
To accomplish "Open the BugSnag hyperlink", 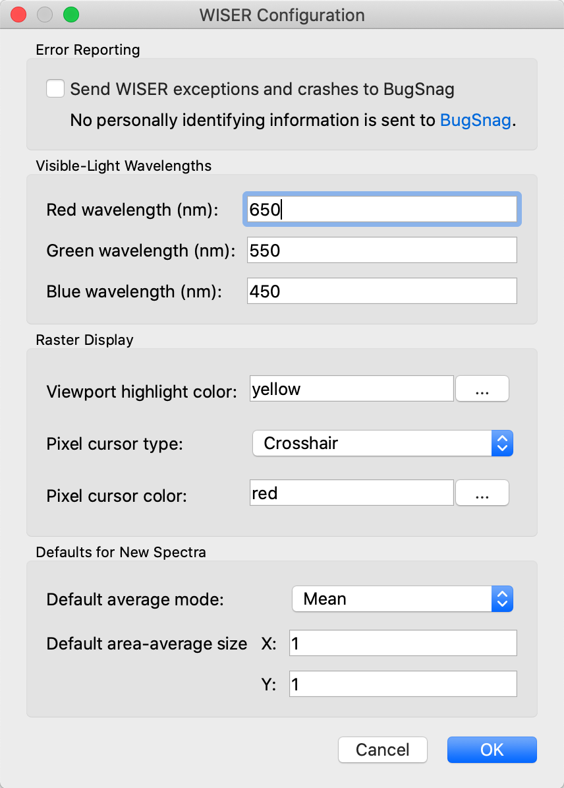I will (475, 121).
